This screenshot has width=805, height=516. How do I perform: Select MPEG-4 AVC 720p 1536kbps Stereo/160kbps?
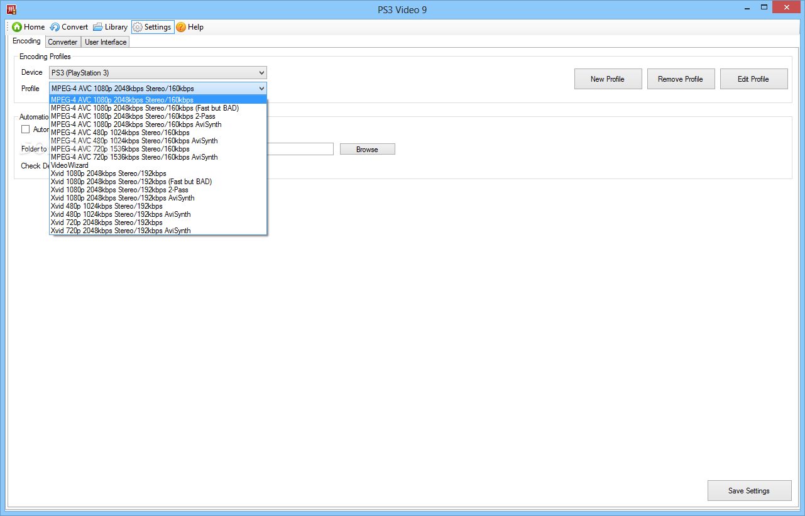(x=158, y=149)
